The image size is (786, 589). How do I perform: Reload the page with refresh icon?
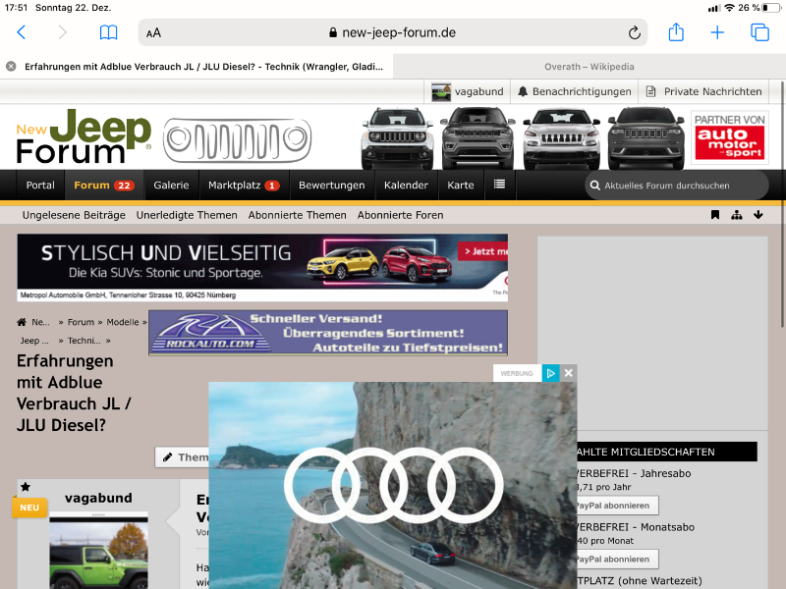[635, 32]
